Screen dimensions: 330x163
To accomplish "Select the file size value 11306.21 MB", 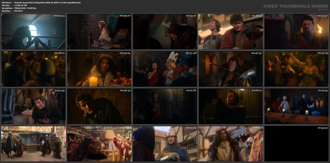I will 21,5.
